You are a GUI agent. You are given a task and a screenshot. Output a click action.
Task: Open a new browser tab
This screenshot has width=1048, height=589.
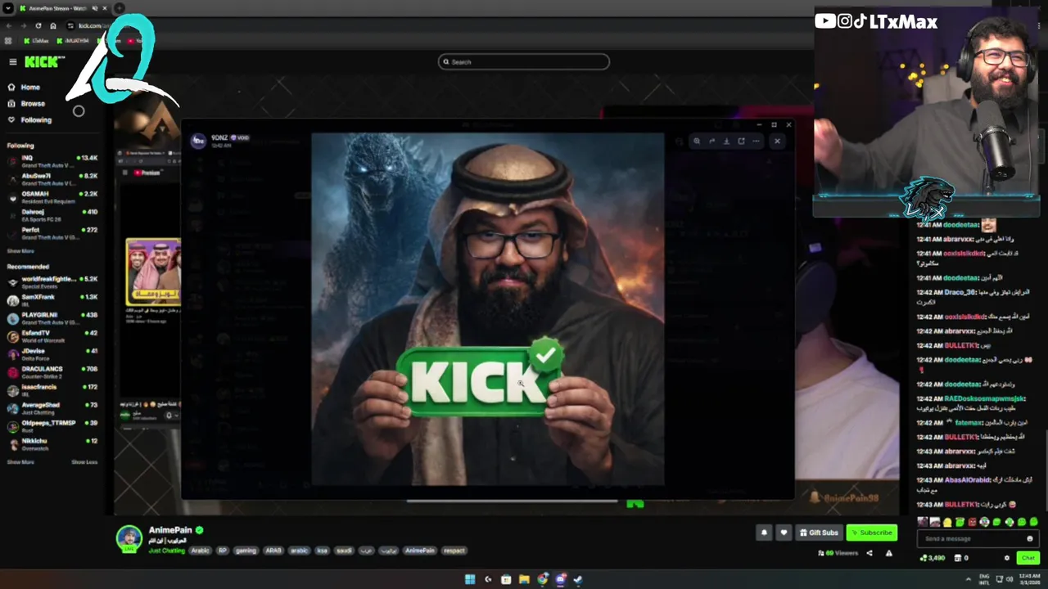(x=120, y=8)
